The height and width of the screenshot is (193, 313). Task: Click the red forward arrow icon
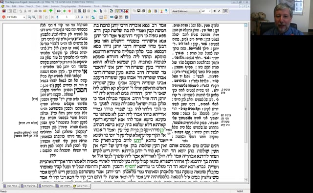pyautogui.click(x=69, y=11)
